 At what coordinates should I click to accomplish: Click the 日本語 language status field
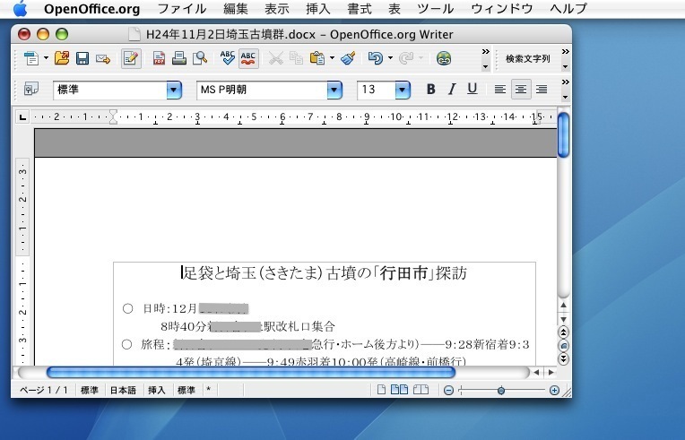(123, 390)
